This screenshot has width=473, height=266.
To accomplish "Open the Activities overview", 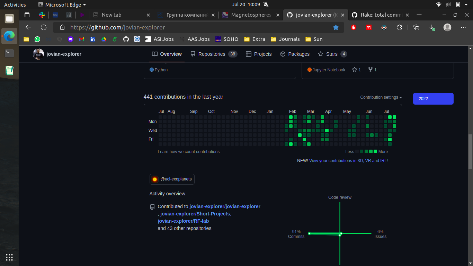I will [15, 5].
